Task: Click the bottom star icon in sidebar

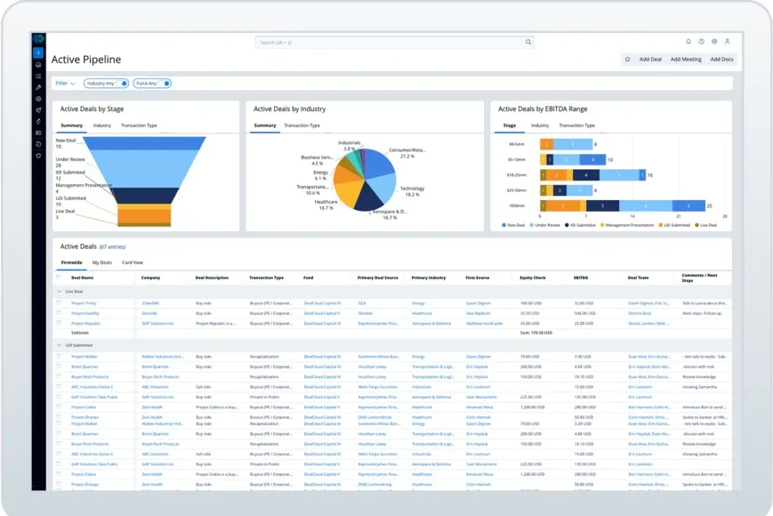Action: 38,155
